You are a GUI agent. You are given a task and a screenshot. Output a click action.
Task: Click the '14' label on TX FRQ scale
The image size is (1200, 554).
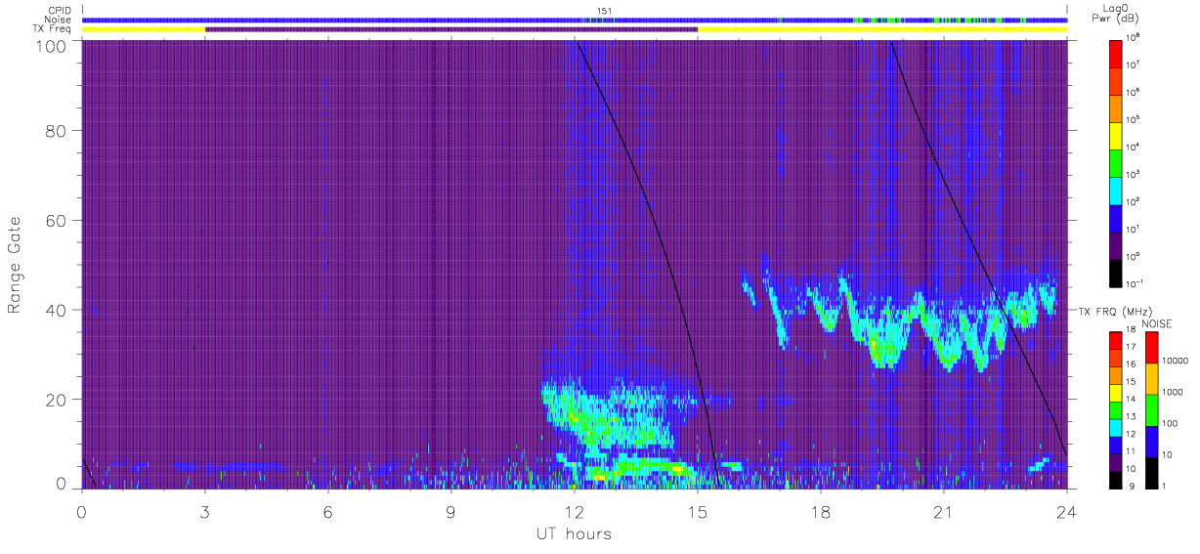tap(1133, 400)
